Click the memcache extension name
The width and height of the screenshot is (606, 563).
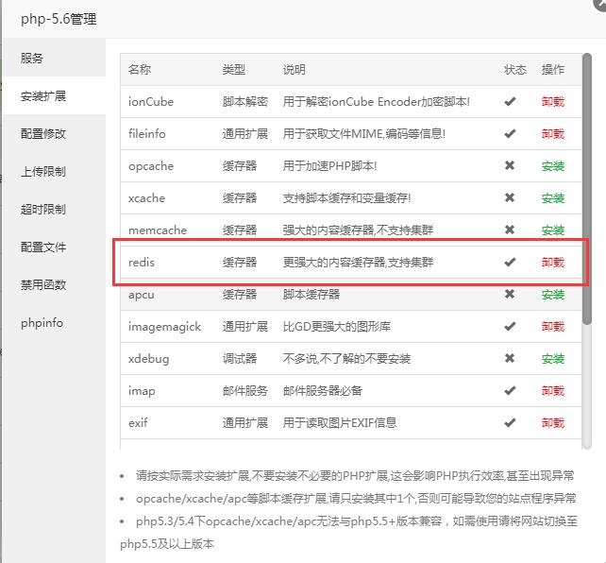pos(158,230)
